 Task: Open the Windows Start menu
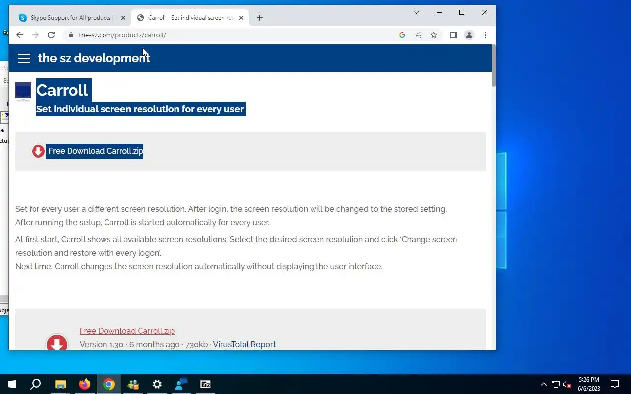(12, 384)
